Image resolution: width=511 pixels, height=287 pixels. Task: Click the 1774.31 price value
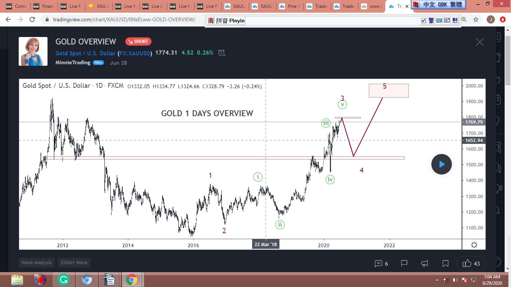click(166, 53)
